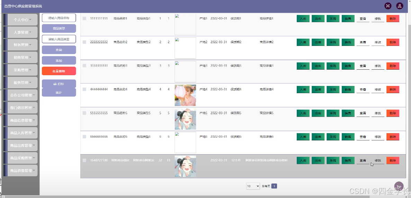Viewport: 411px width, 198px height.
Task: Tick the checkbox for row 3333333333
Action: pyautogui.click(x=84, y=66)
